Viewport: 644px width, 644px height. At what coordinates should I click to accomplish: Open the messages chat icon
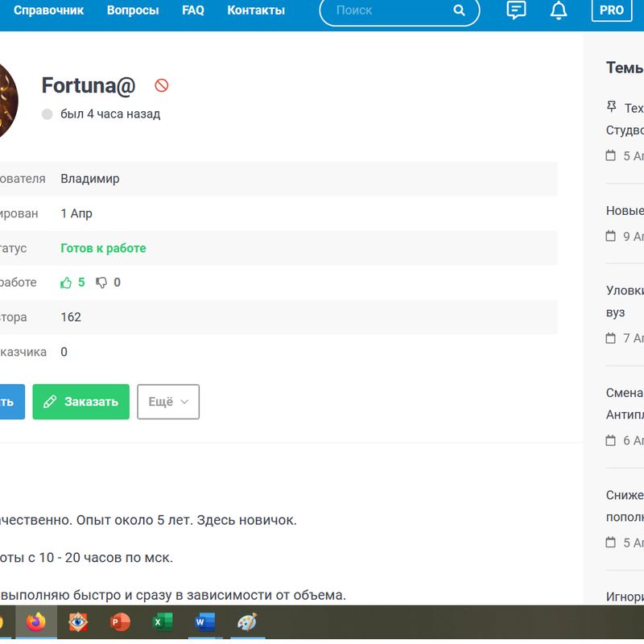[516, 10]
